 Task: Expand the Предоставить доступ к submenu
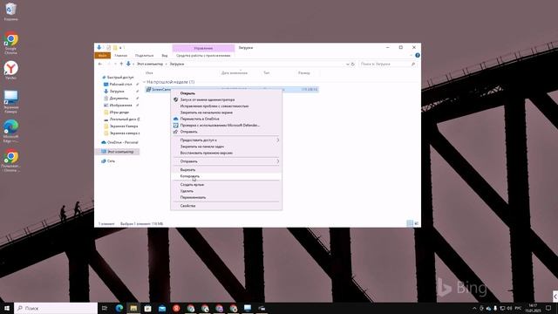226,140
